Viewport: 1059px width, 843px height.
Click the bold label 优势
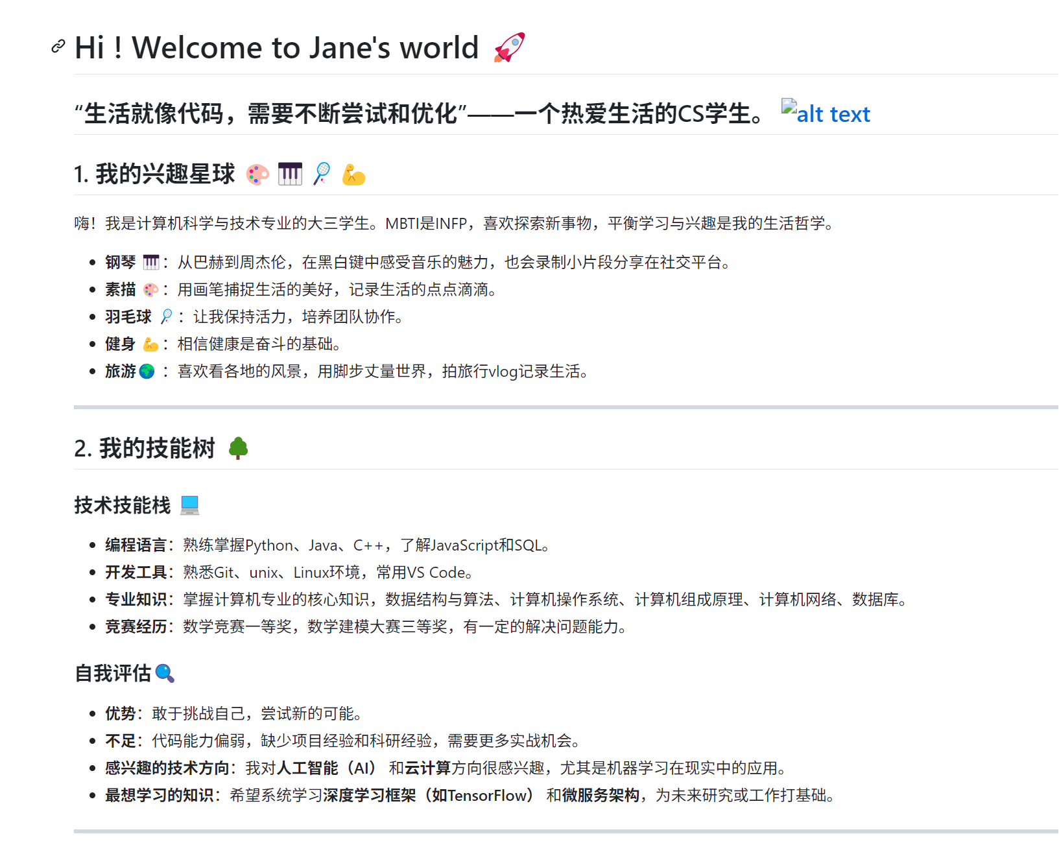click(121, 713)
